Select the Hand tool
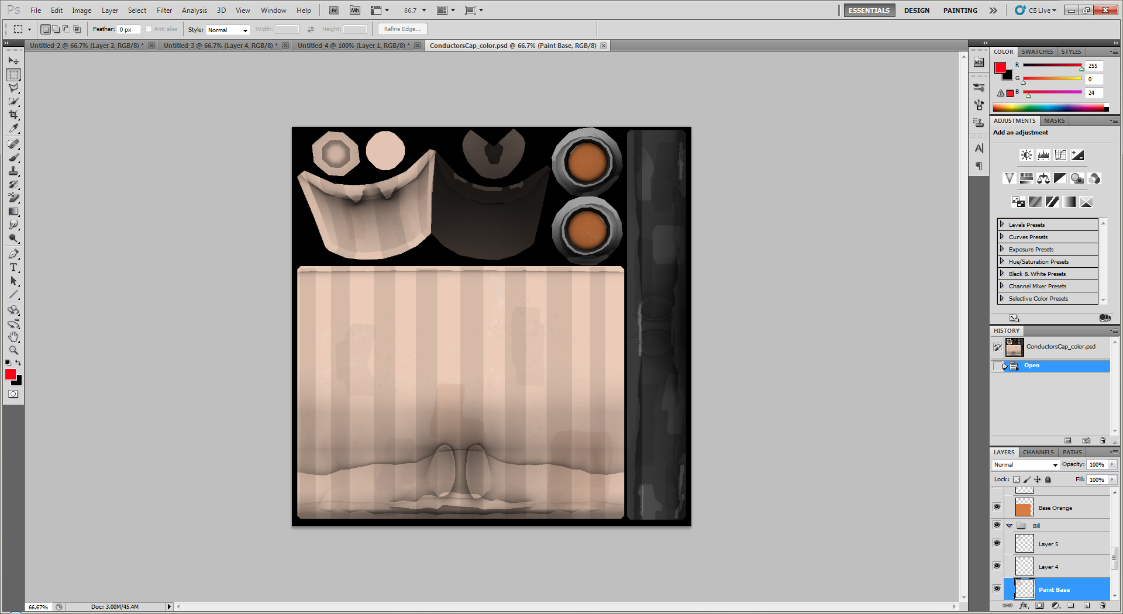 (13, 337)
